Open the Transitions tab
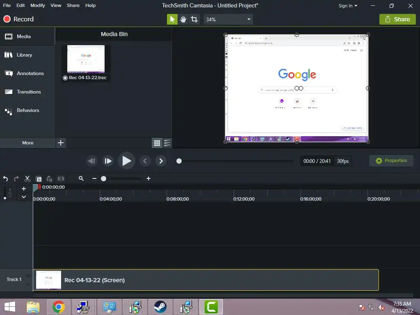Screen dimensions: 420x315 click(x=27, y=92)
